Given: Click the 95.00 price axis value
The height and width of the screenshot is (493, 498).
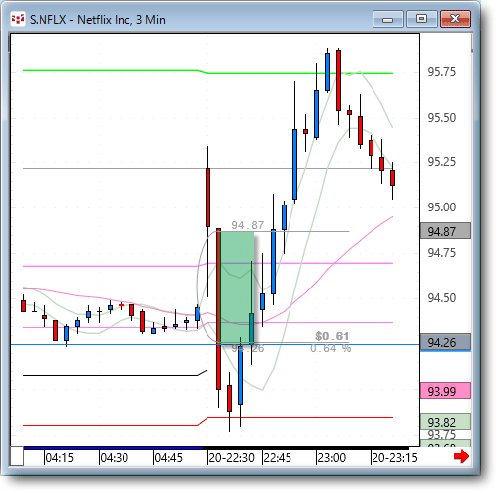Looking at the screenshot, I should tap(442, 207).
